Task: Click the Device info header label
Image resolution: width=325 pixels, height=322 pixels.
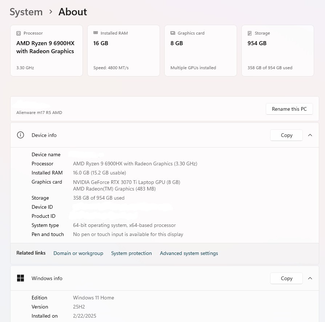Action: click(44, 135)
